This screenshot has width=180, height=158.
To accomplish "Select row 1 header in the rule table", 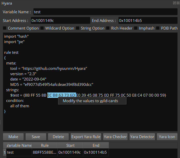I will [4, 152].
